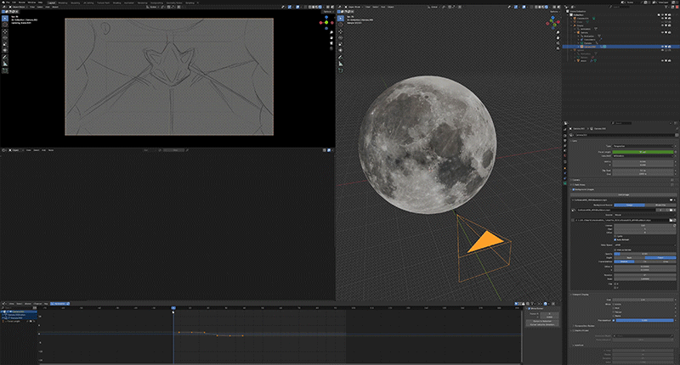The width and height of the screenshot is (680, 365).
Task: Adjust the background image Opacity slider
Action: point(645,254)
